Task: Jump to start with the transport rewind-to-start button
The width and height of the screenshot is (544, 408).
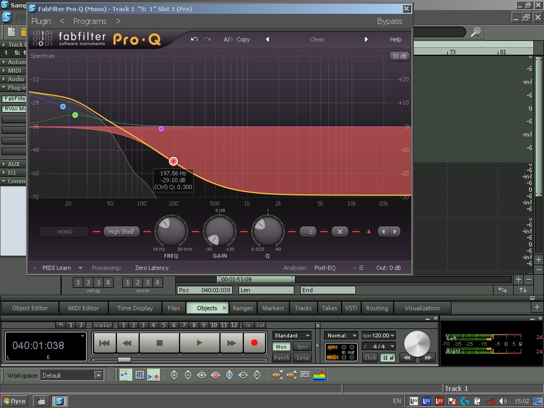Action: coord(105,343)
